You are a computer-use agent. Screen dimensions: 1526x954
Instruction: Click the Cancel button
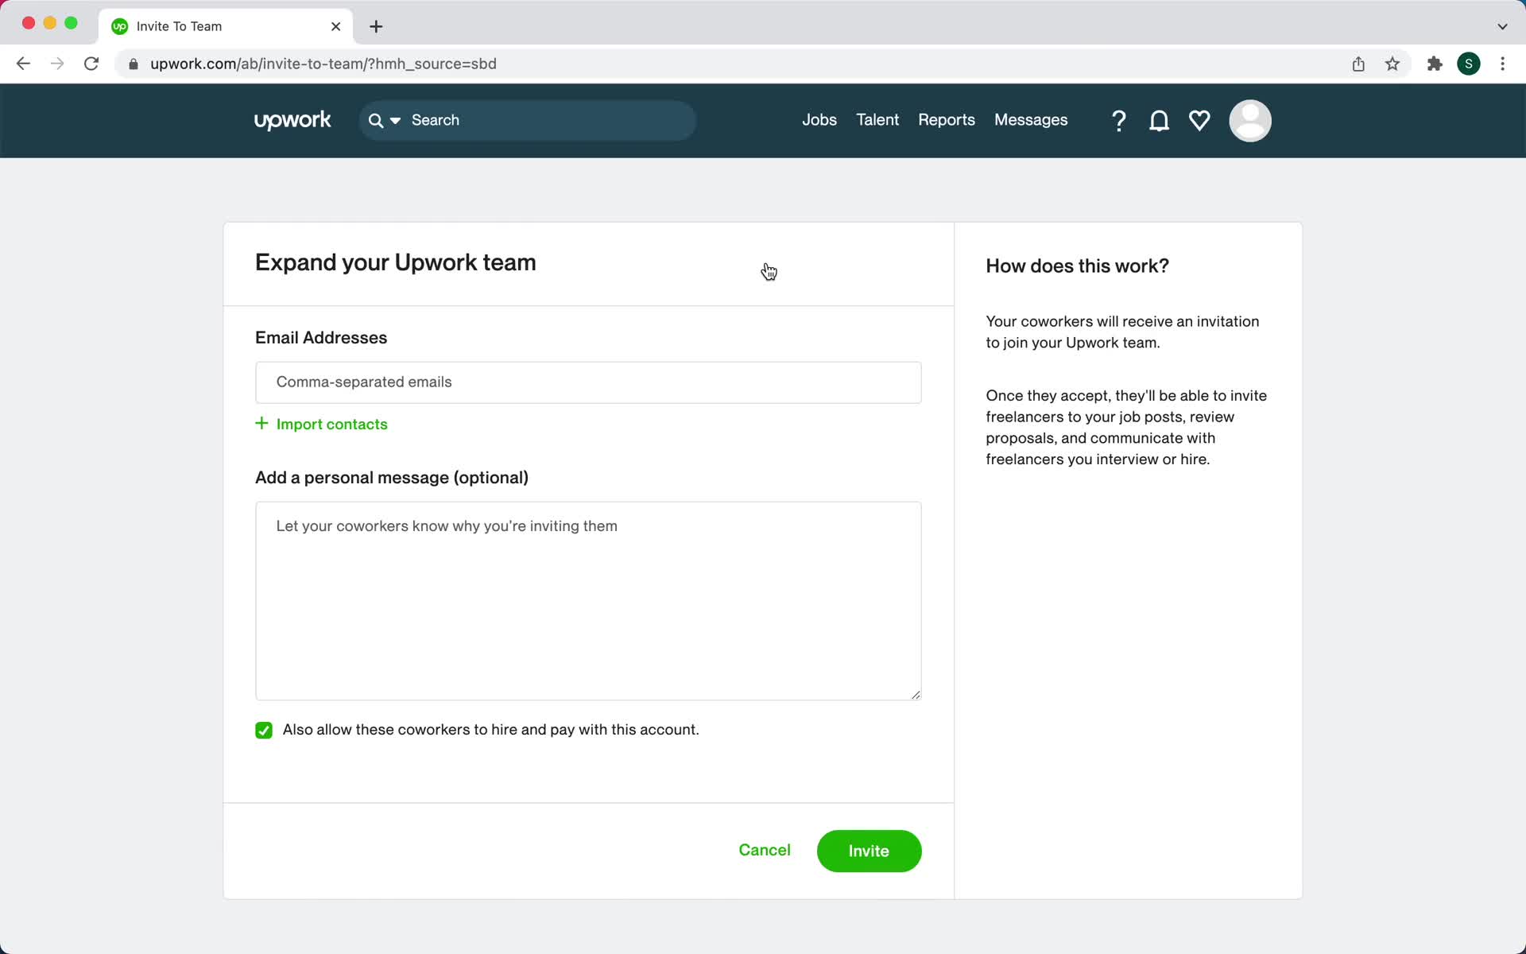pyautogui.click(x=764, y=850)
